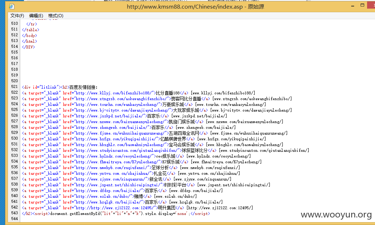The height and width of the screenshot is (225, 375).
Task: Click the 时时彩平台 link text
Action: pos(175,185)
